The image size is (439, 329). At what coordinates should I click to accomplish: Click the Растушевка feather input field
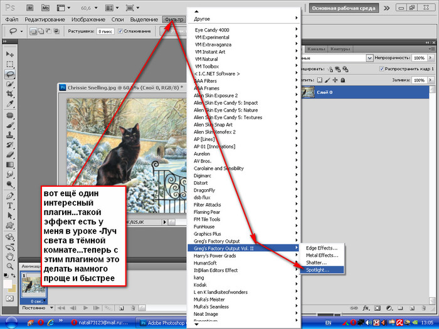105,31
